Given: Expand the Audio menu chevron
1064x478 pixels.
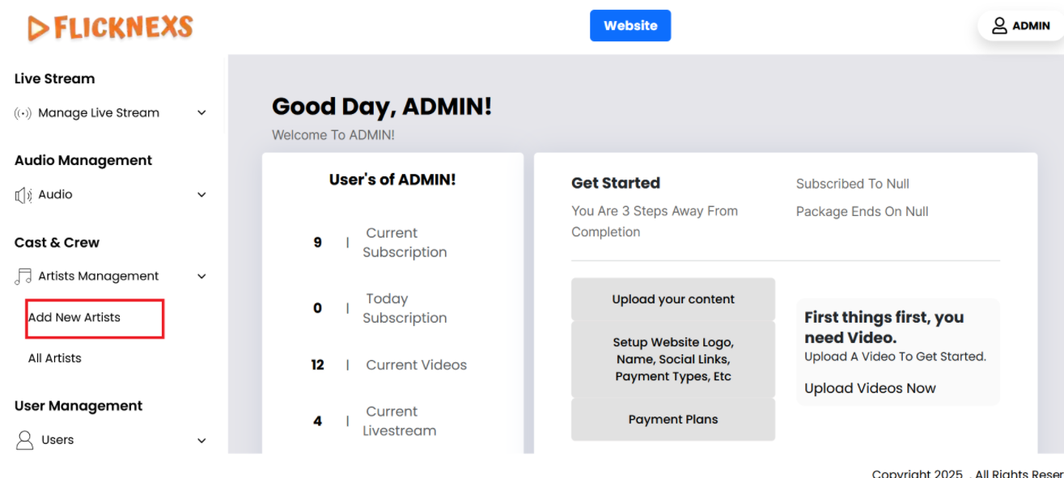Looking at the screenshot, I should coord(201,195).
